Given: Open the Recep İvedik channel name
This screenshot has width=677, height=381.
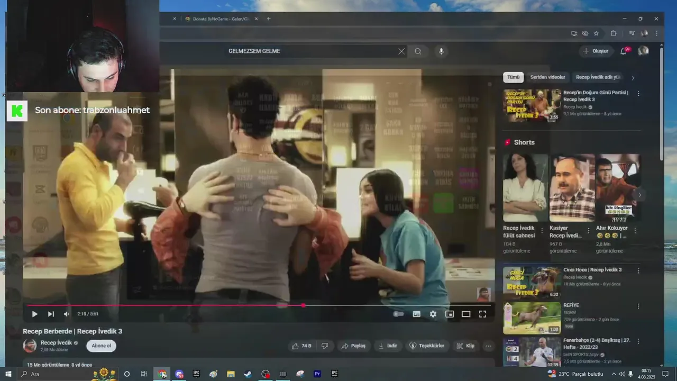Looking at the screenshot, I should pyautogui.click(x=56, y=342).
